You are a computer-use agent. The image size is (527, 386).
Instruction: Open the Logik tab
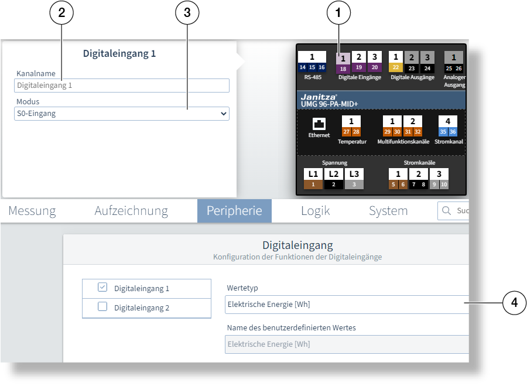pos(316,211)
